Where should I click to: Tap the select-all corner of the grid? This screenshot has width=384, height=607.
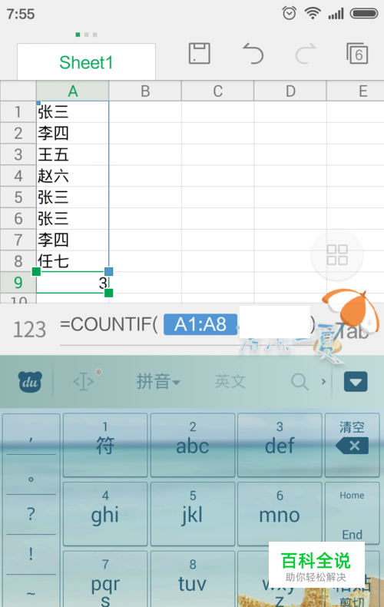click(x=18, y=91)
